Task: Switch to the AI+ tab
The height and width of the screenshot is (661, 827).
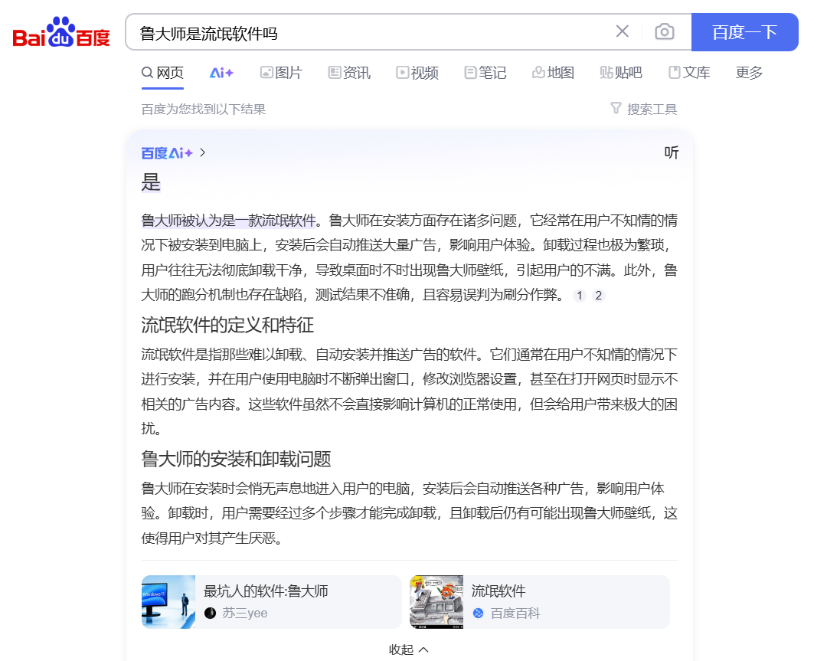Action: click(221, 72)
